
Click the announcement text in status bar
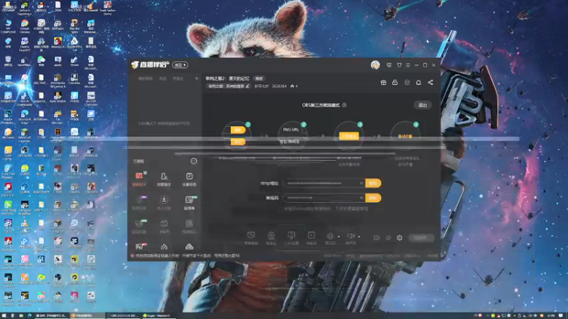pos(188,255)
